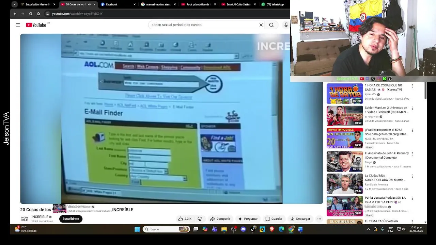Open options for 1 HORA DE COSAS video

412,86
